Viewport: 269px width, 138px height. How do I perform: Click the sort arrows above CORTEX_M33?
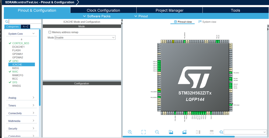tap(22, 40)
